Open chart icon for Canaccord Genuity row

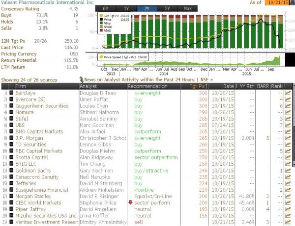click(x=288, y=177)
